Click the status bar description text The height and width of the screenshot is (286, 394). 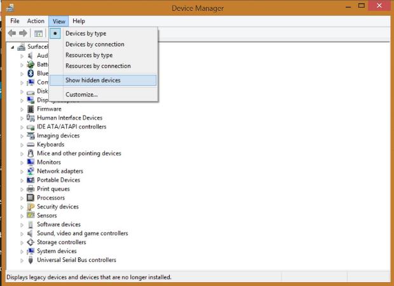[x=89, y=277]
